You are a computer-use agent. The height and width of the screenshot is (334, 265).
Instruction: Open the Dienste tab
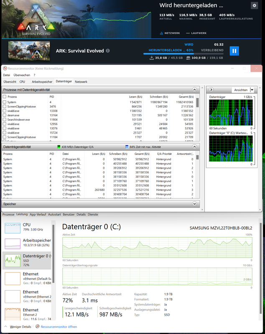tap(93, 215)
